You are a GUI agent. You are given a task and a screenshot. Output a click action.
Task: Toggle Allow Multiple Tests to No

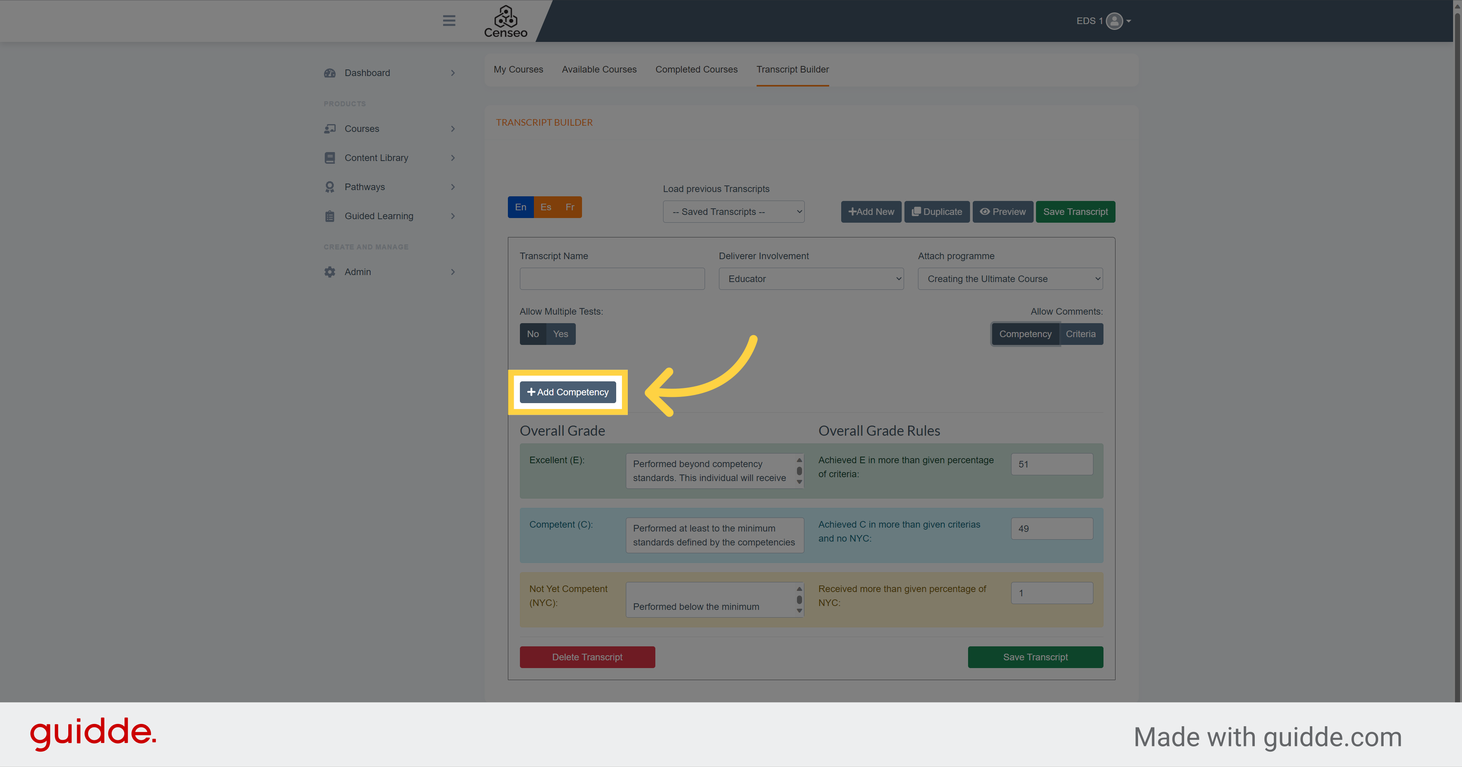tap(533, 334)
